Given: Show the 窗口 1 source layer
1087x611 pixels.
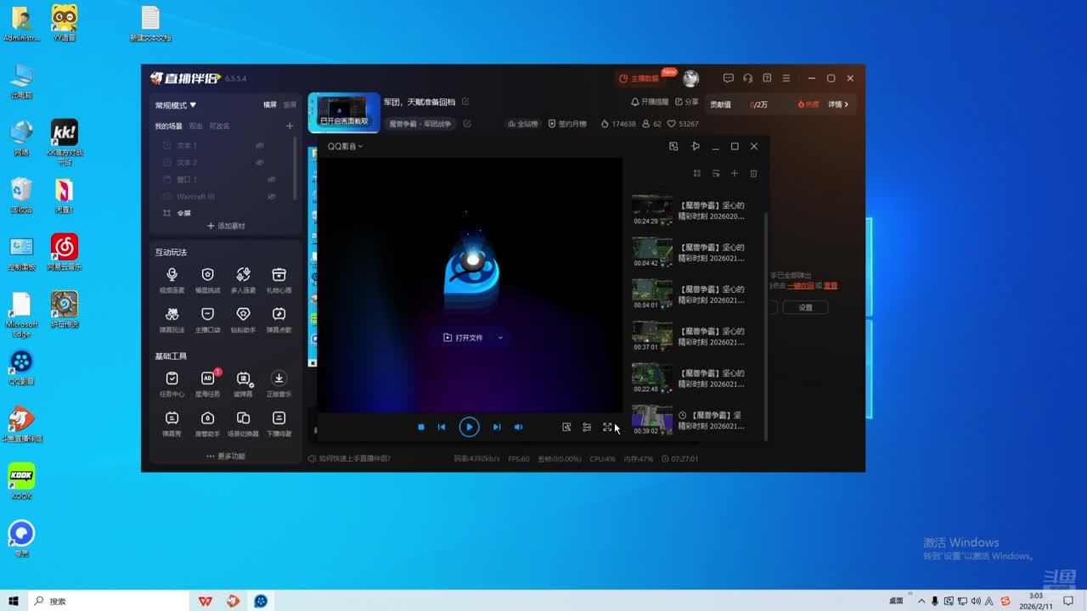Looking at the screenshot, I should pyautogui.click(x=271, y=179).
